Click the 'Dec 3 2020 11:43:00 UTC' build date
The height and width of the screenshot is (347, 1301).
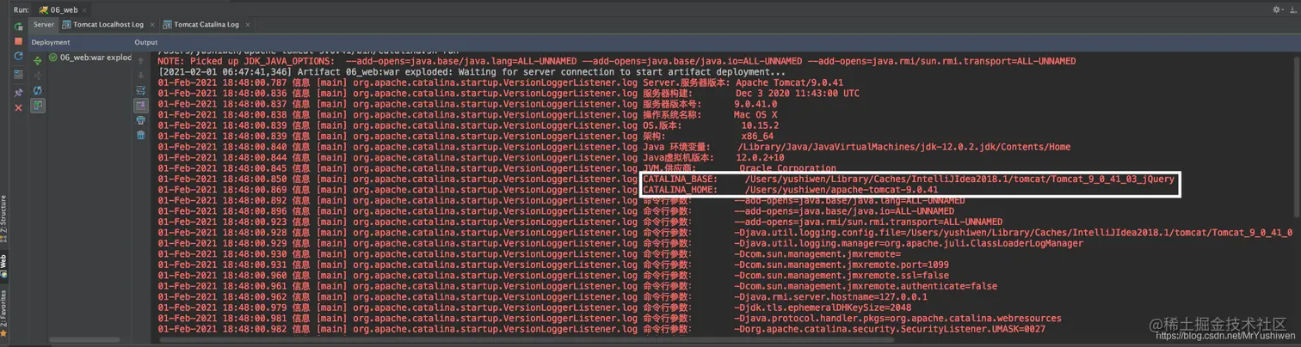click(798, 93)
